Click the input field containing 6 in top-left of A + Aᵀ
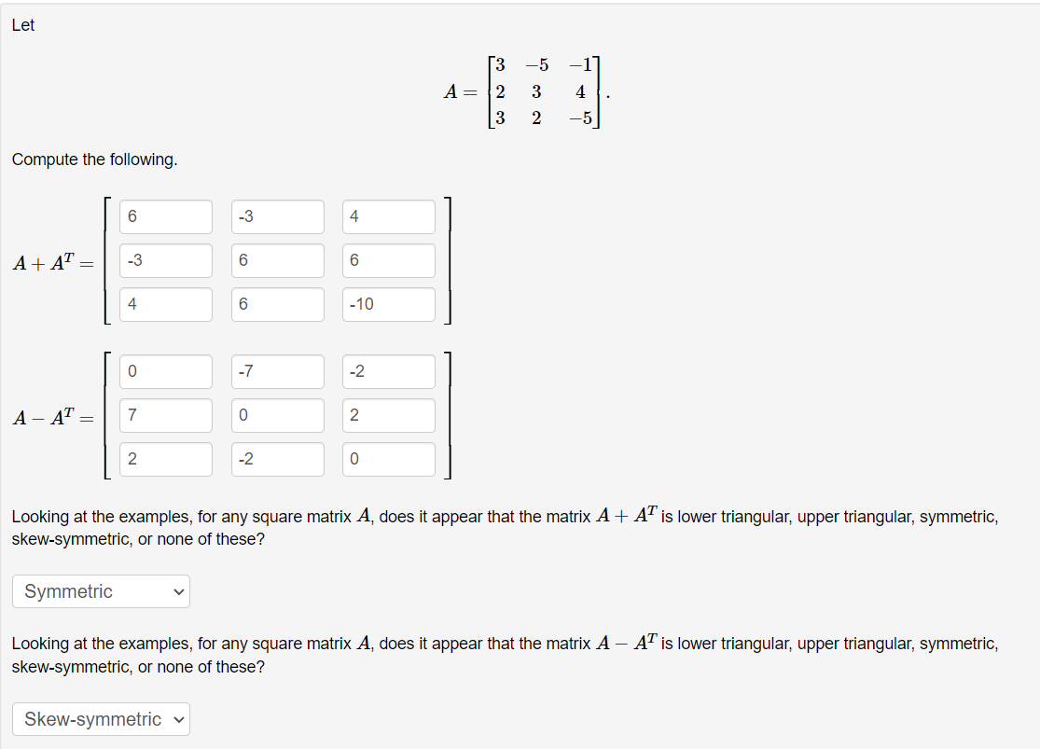The height and width of the screenshot is (749, 1040). (165, 216)
